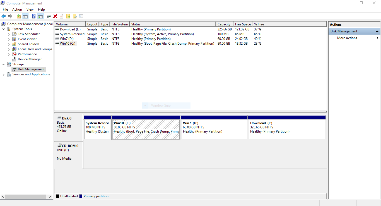Collapse Disk Management actions section arrow

pyautogui.click(x=377, y=31)
